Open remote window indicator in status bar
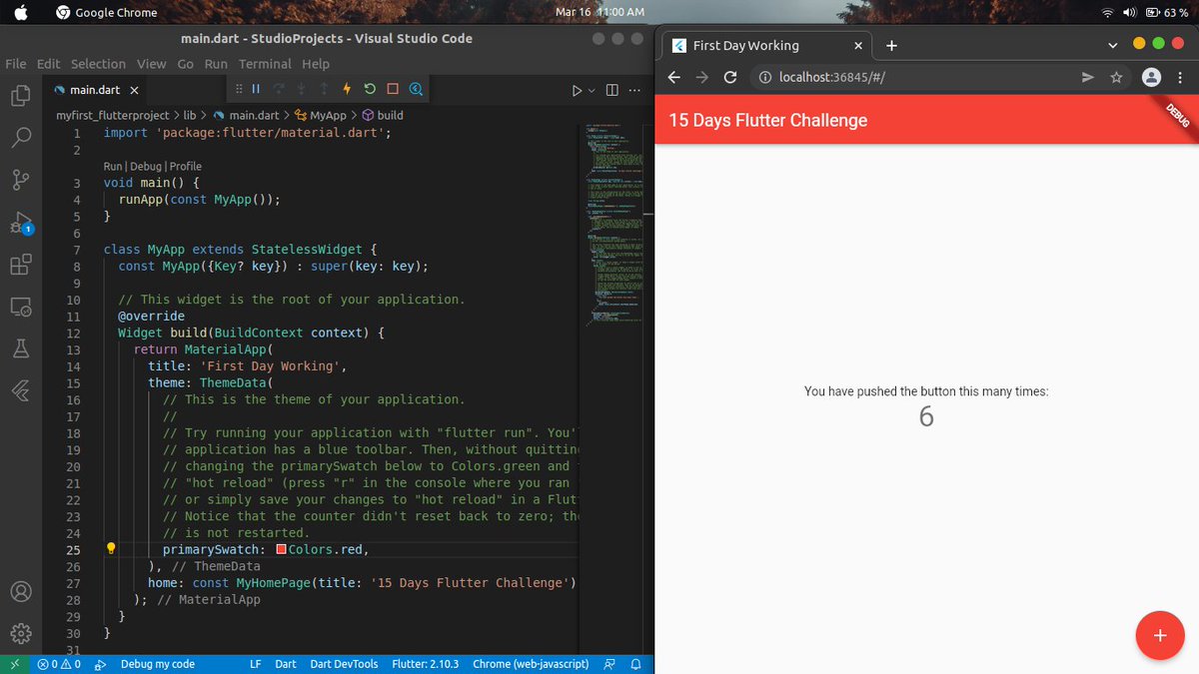 point(14,664)
